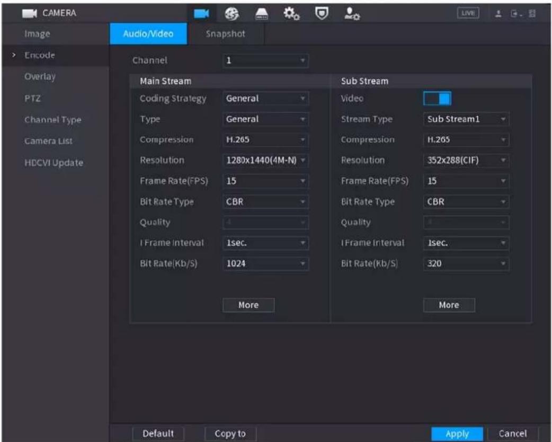
Task: Open the Network globe icon
Action: pos(232,14)
